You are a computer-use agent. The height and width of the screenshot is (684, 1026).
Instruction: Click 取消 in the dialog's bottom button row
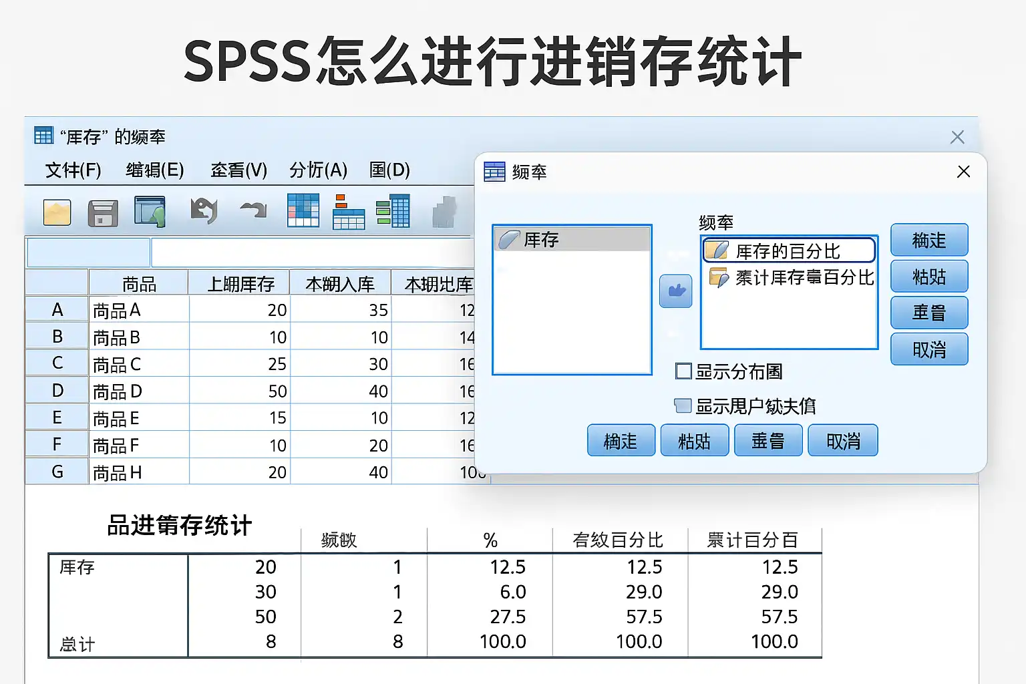pyautogui.click(x=843, y=441)
